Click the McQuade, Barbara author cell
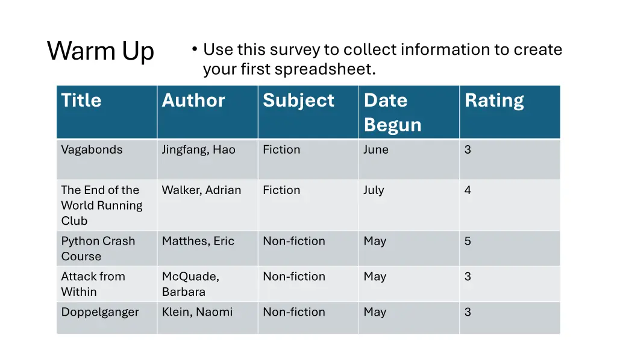The image size is (617, 347). (x=207, y=284)
